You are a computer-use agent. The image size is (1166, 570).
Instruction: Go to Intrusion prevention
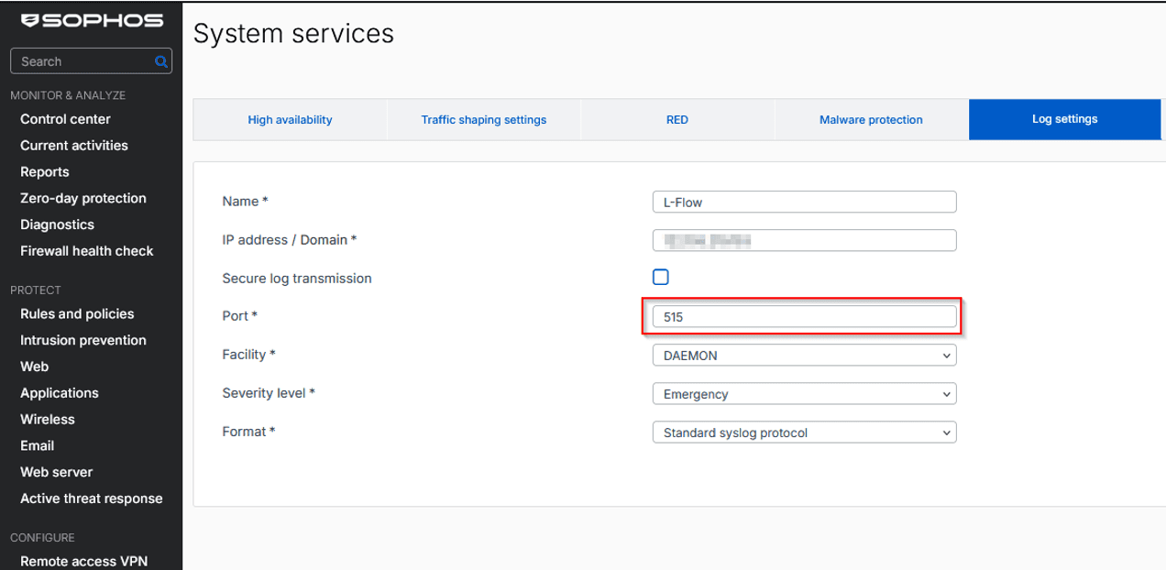click(x=83, y=340)
